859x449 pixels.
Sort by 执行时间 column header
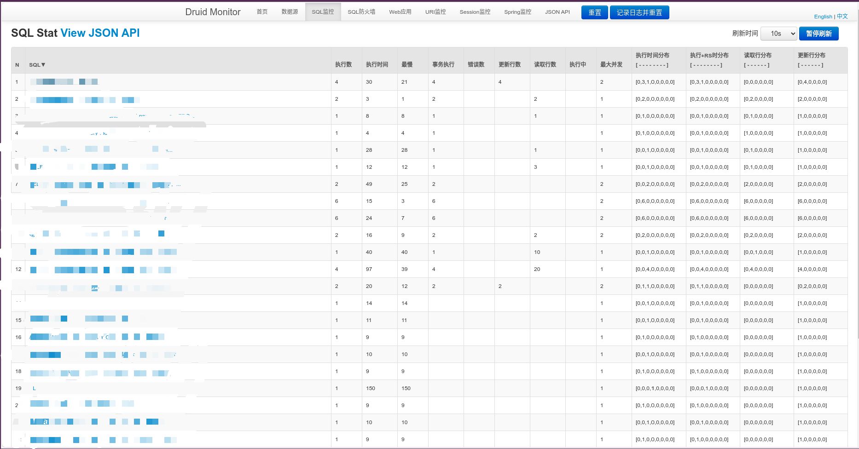[x=377, y=64]
